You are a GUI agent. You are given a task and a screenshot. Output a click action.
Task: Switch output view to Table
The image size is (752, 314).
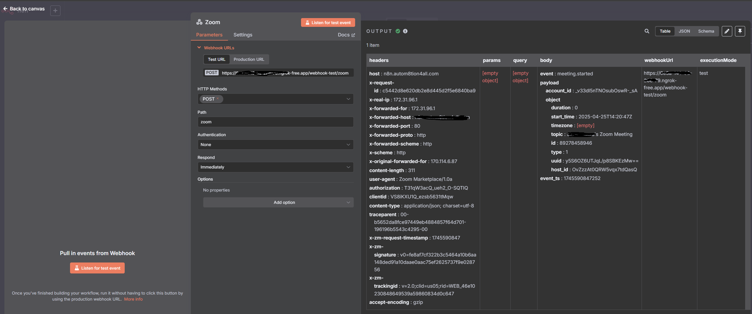(665, 31)
